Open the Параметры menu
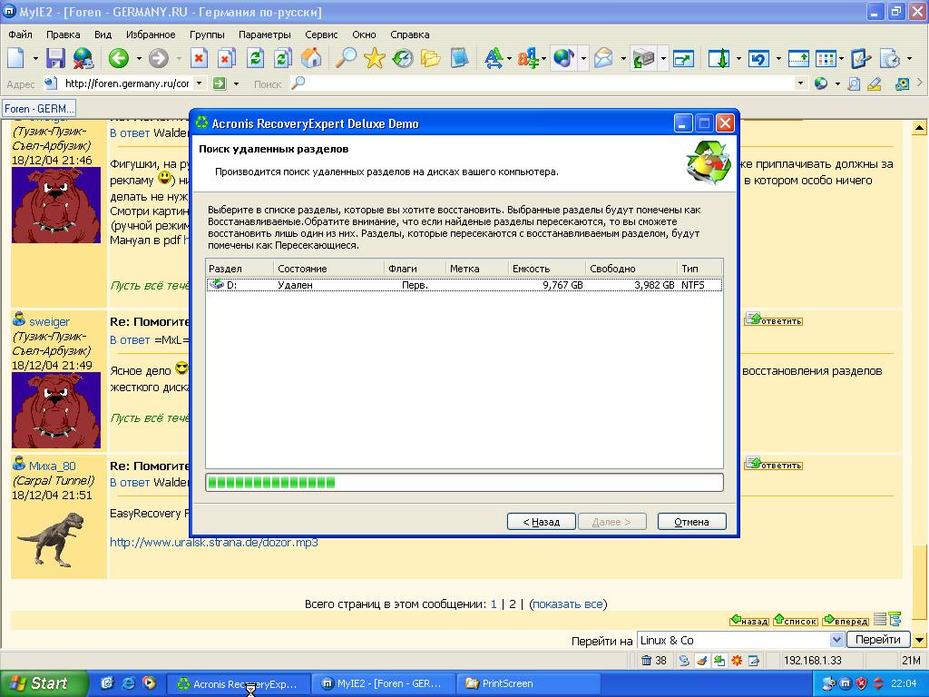Screen dimensions: 929x697 point(264,34)
